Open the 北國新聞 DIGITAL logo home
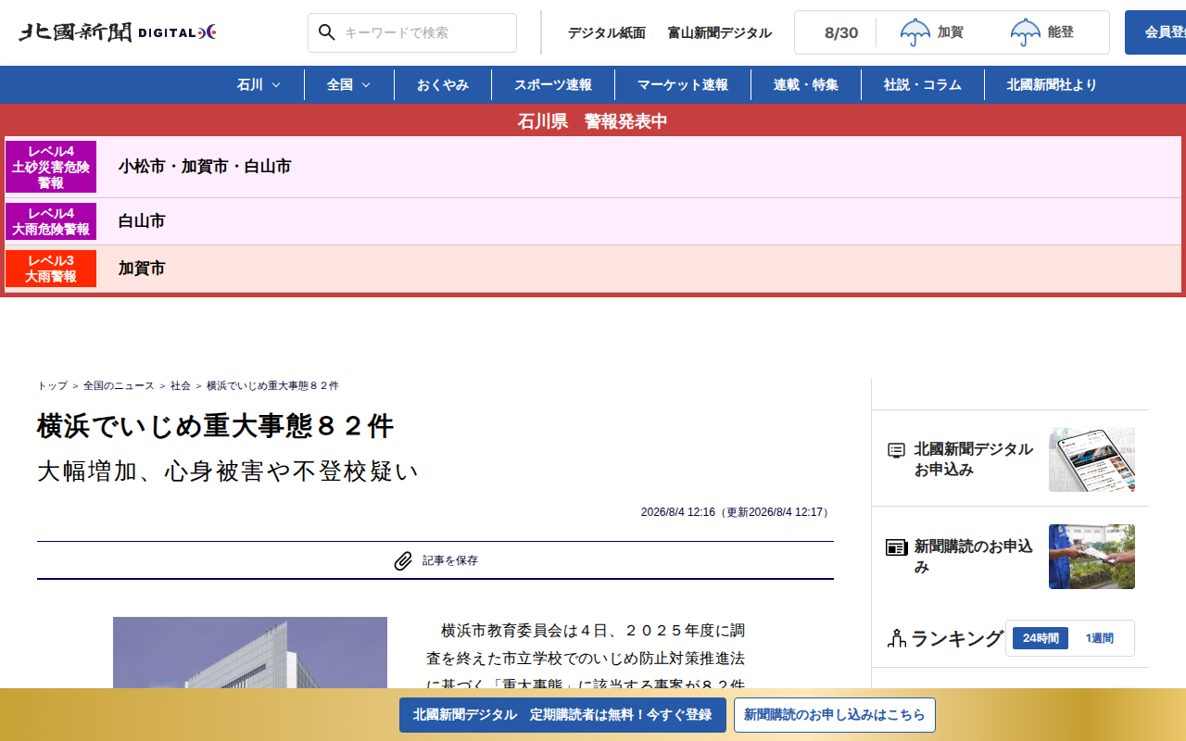1186x741 pixels. (118, 32)
